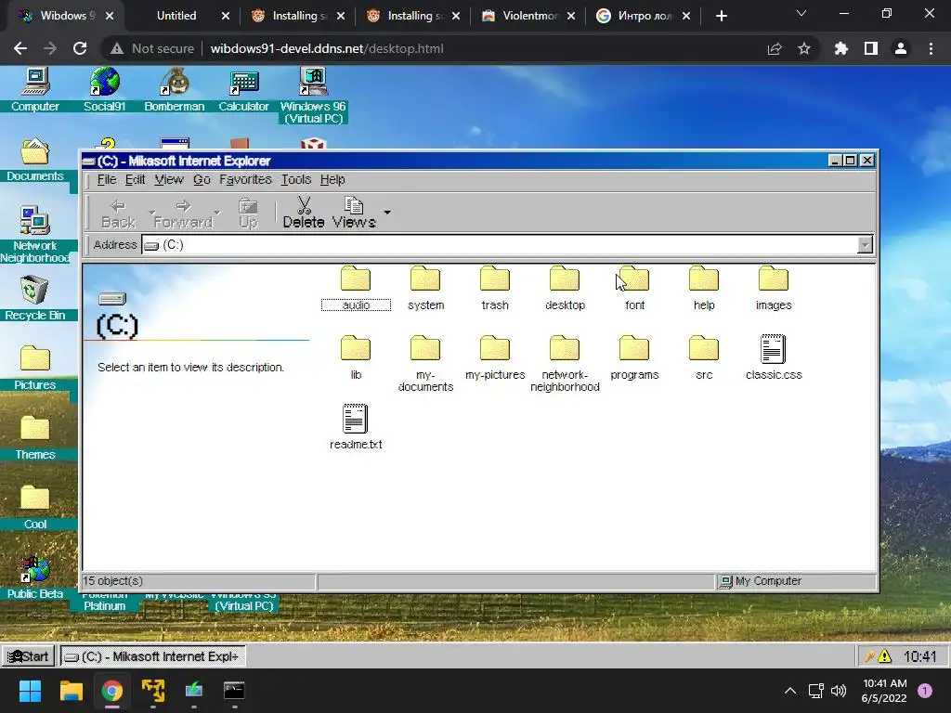Select the network-neighborhood folder
The image size is (951, 713).
pos(565,363)
